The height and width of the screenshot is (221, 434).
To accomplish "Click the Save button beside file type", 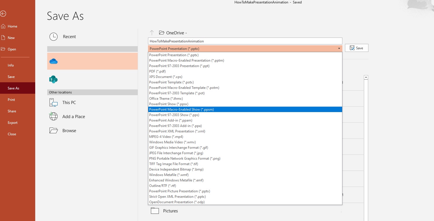I will pos(357,48).
